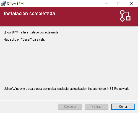Minimize the Qflow BPM installer window
The width and height of the screenshot is (138, 113).
[106, 4]
